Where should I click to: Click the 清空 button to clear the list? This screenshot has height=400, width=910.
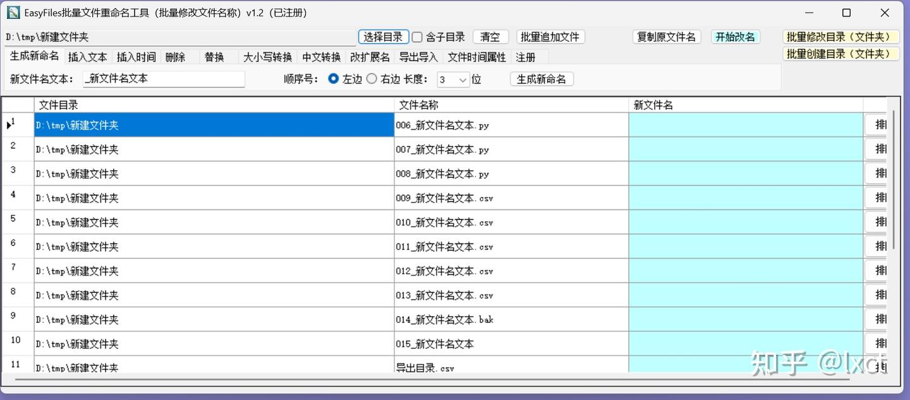coord(490,37)
